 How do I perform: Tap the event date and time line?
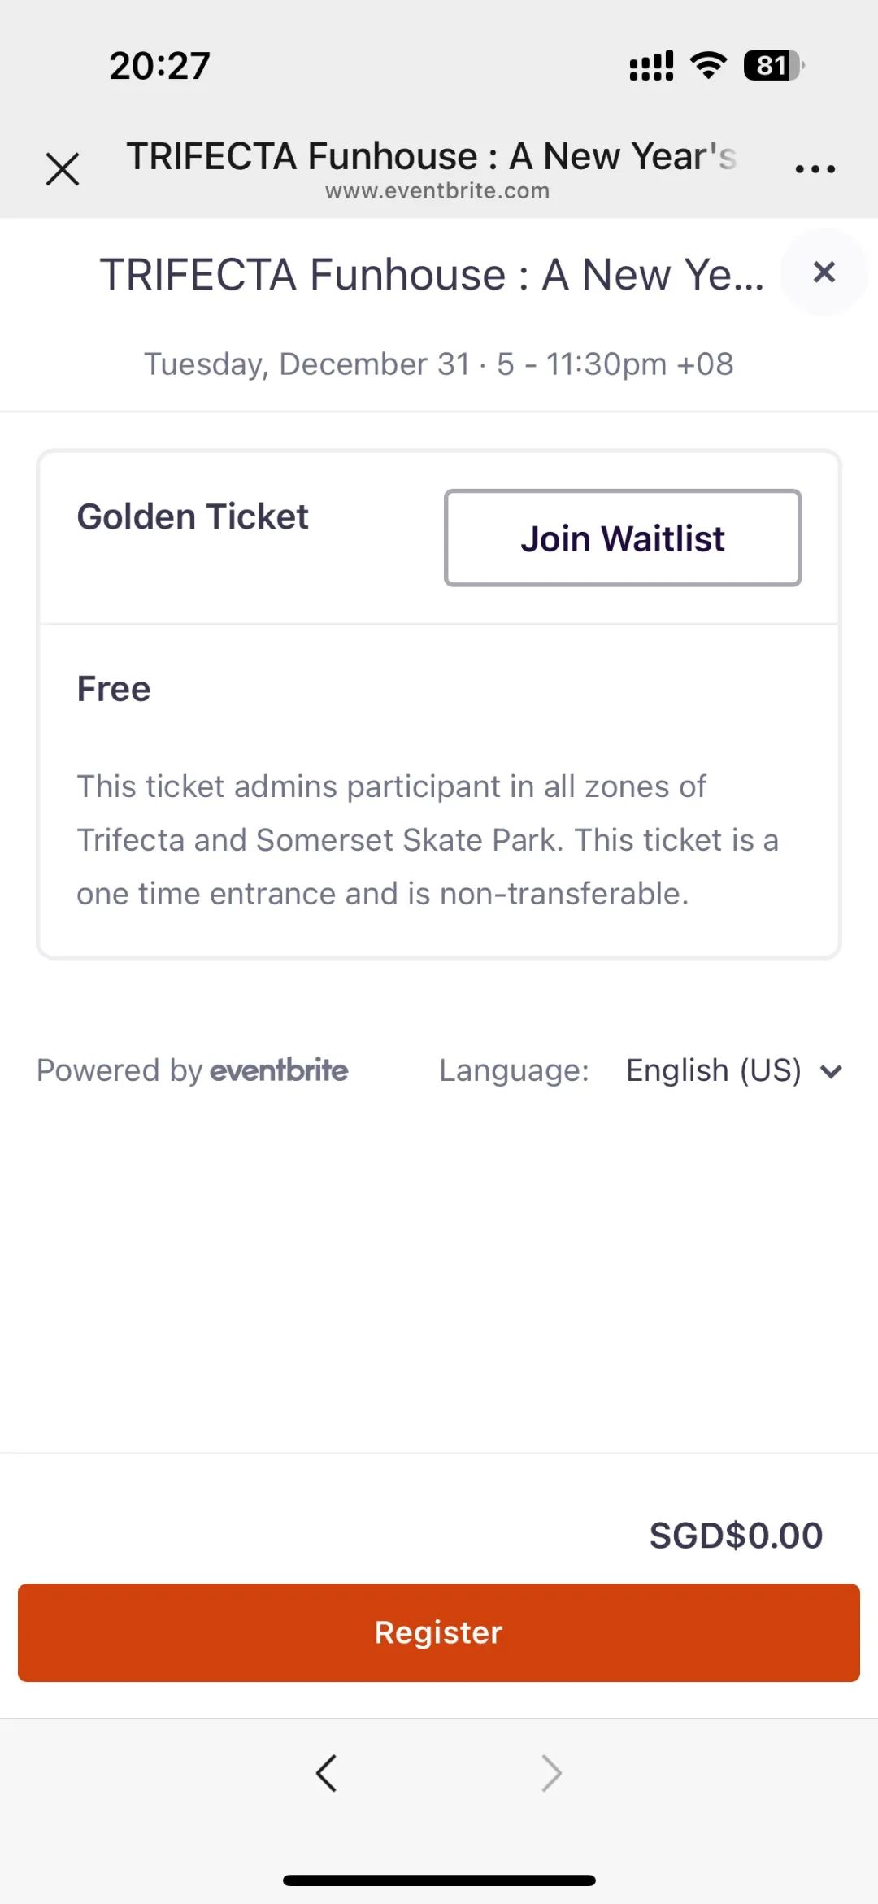(439, 364)
